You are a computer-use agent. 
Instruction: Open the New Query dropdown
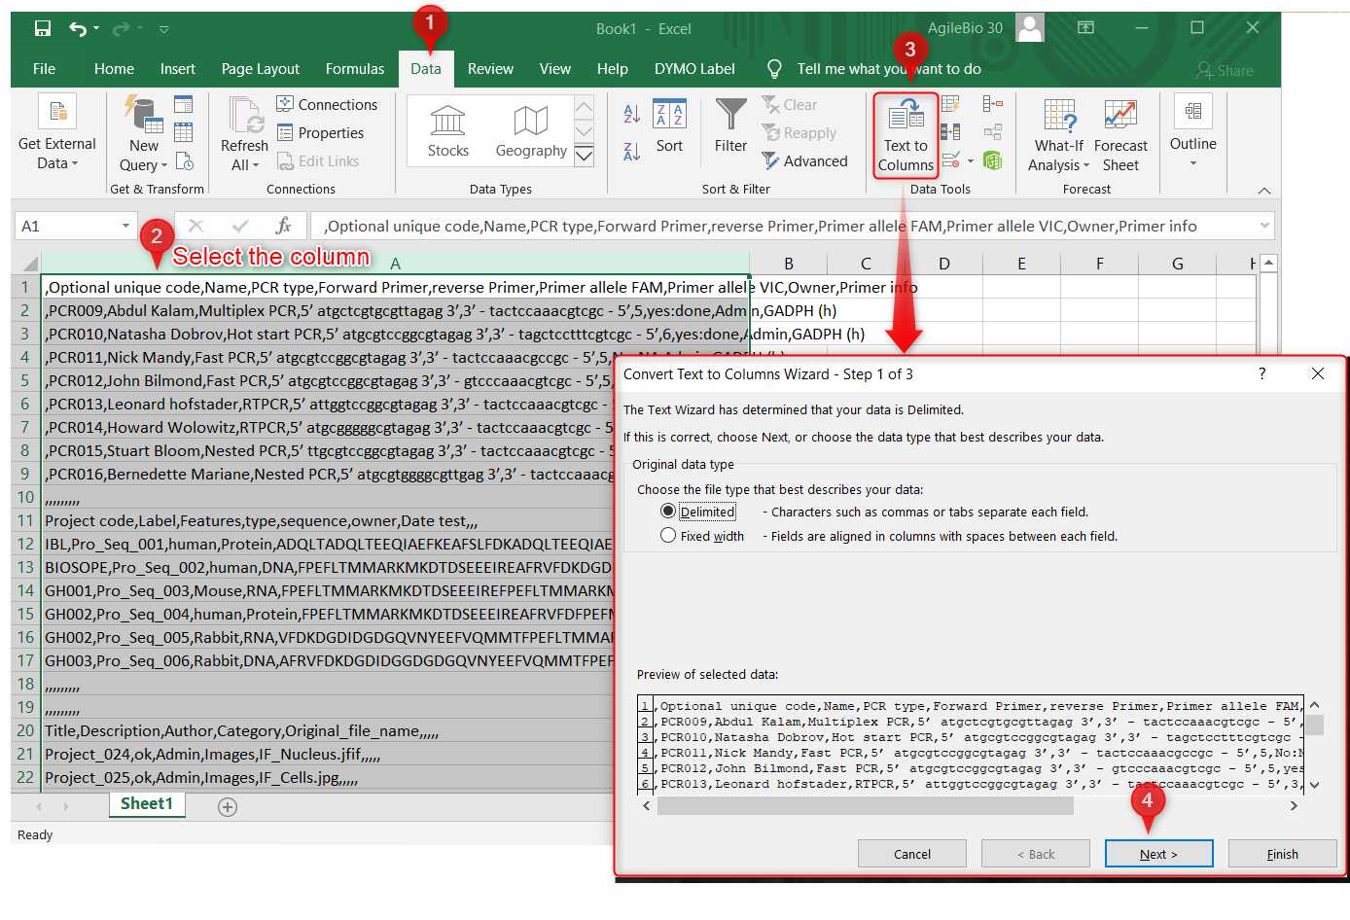[x=144, y=156]
